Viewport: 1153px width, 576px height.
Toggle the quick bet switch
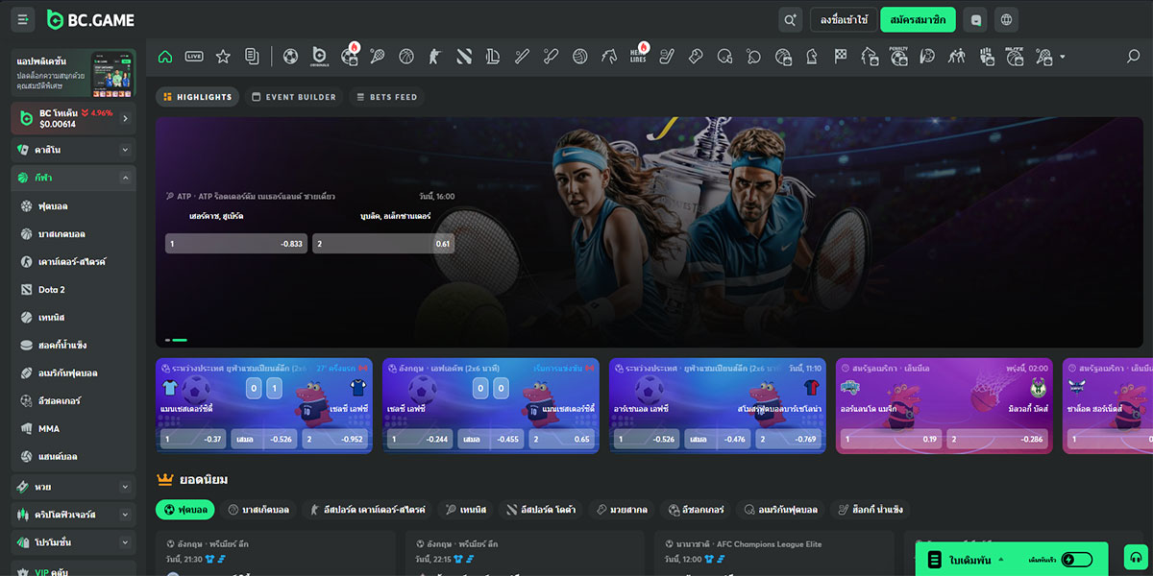[1076, 560]
